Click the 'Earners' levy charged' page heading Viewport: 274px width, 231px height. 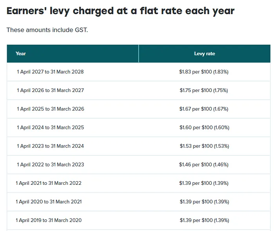tap(121, 11)
